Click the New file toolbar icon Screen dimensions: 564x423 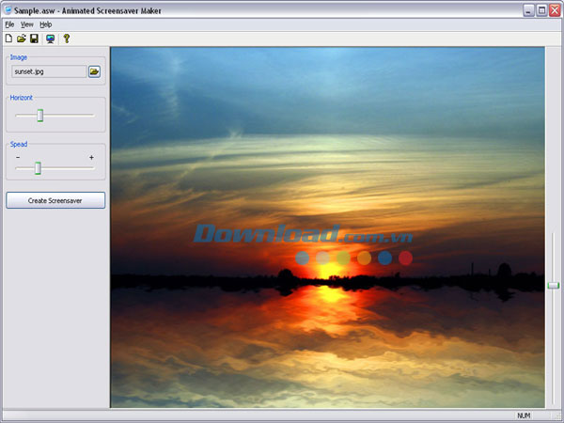[8, 39]
